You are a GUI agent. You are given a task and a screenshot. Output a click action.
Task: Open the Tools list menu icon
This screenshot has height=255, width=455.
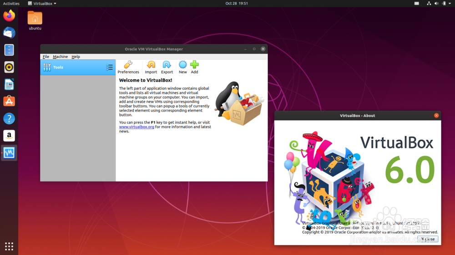(109, 67)
